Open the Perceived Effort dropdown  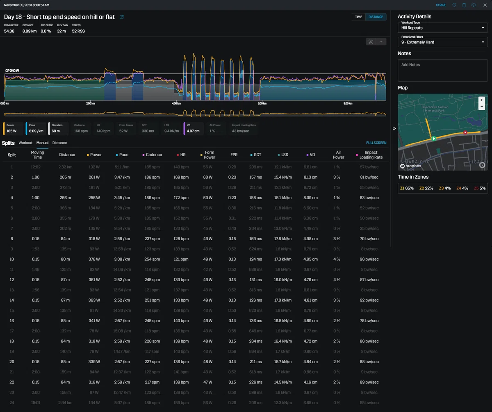[443, 42]
